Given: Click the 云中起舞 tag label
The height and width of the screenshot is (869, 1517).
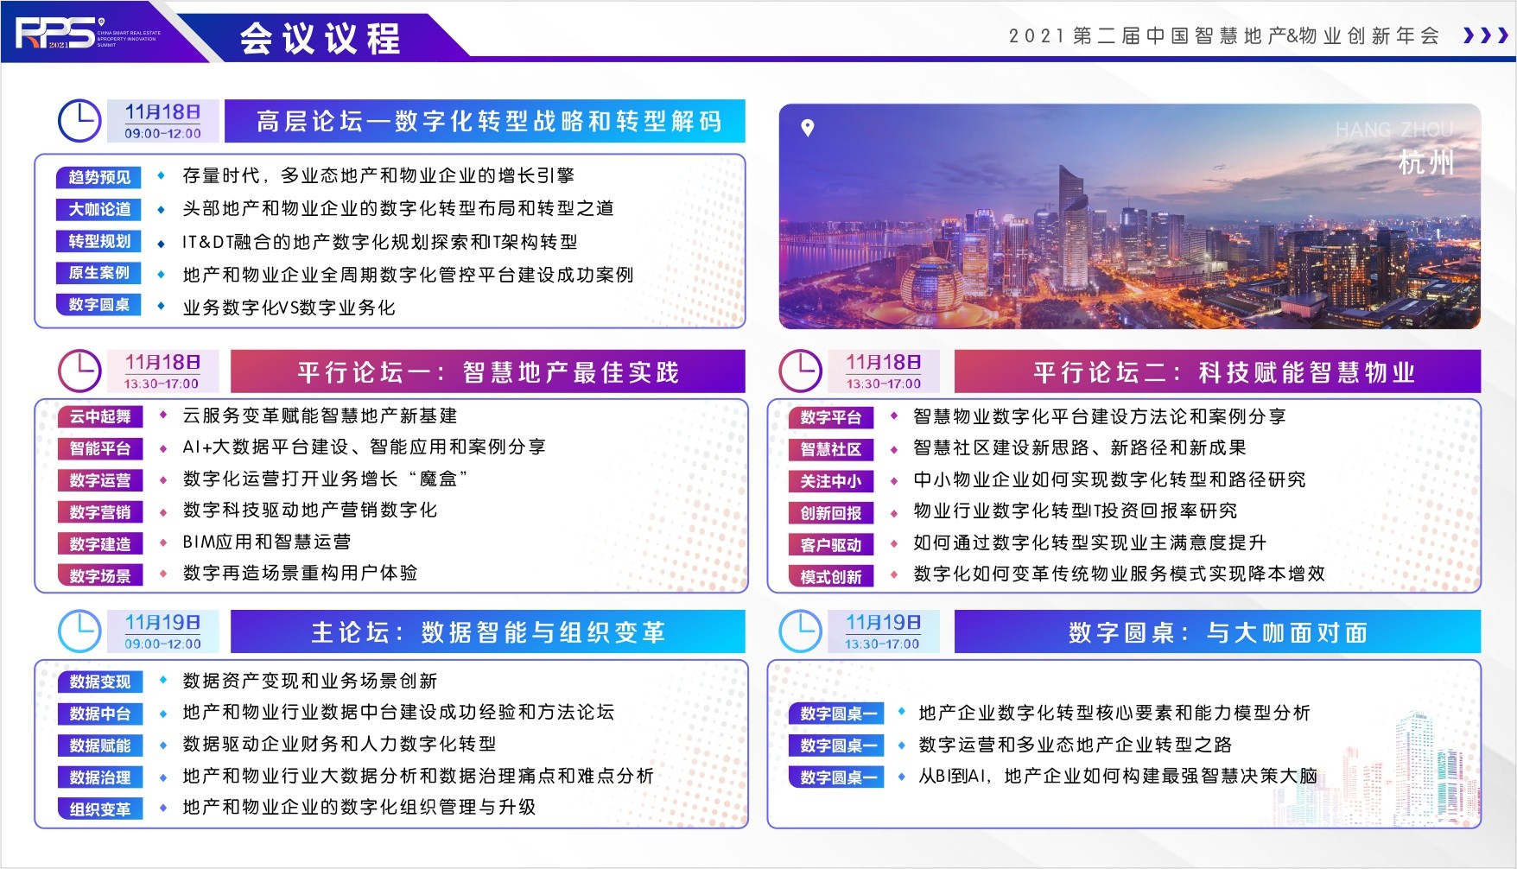Looking at the screenshot, I should pyautogui.click(x=100, y=416).
